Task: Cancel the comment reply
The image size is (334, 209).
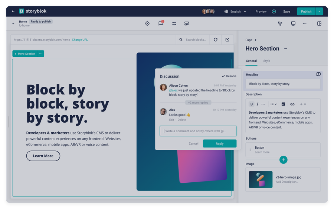Action: click(x=193, y=143)
